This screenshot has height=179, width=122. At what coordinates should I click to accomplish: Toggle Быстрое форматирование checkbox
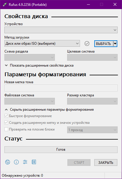click(x=6, y=116)
